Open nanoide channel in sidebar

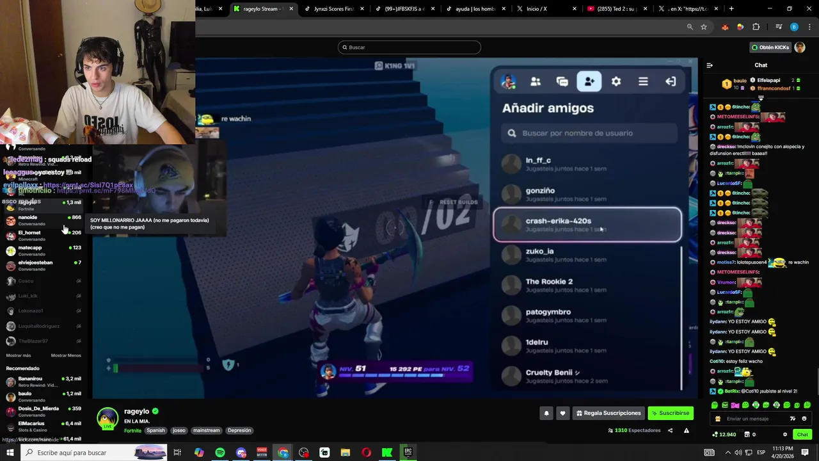[44, 220]
